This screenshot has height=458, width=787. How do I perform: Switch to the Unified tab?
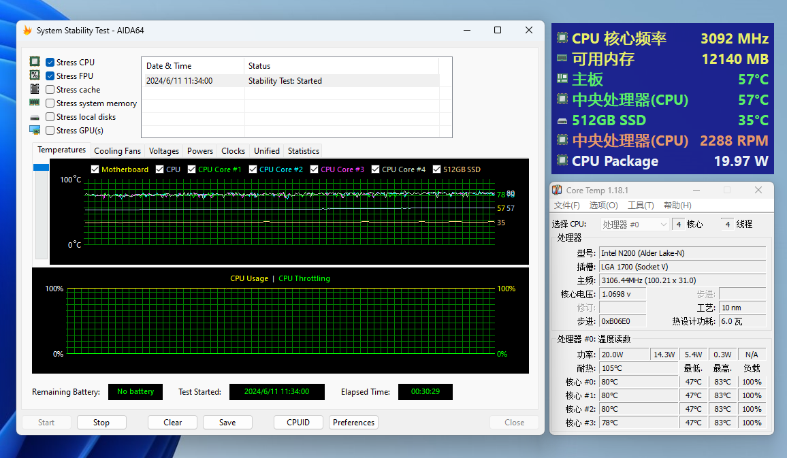[x=266, y=150]
